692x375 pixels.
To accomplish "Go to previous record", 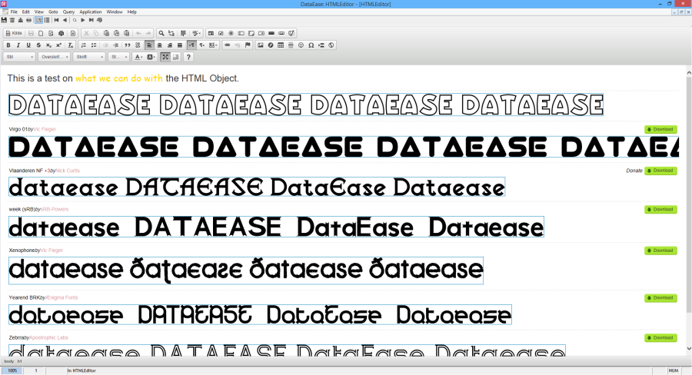I will click(65, 20).
